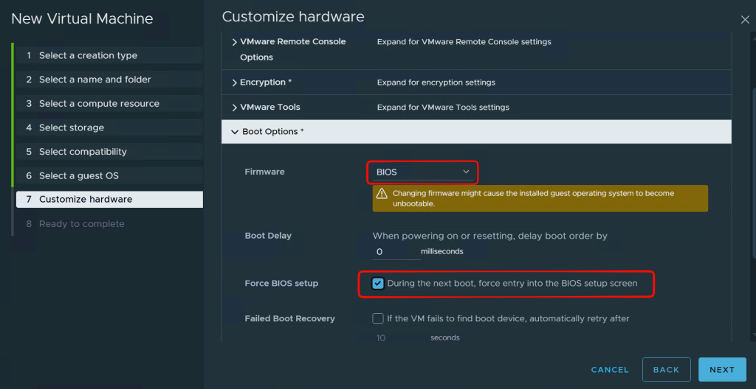Click the CANCEL button
This screenshot has width=756, height=389.
pos(610,370)
